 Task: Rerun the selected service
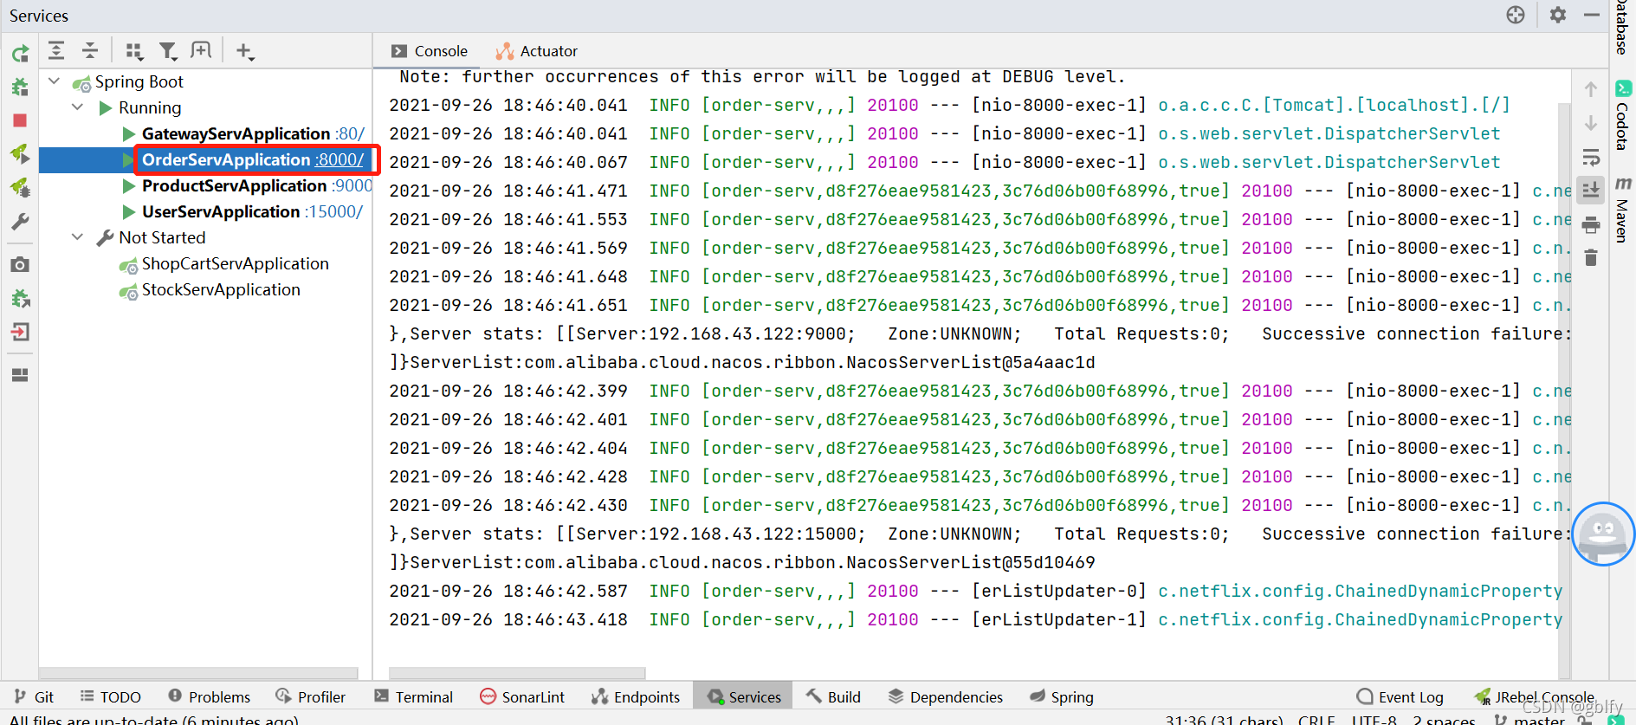click(x=20, y=54)
